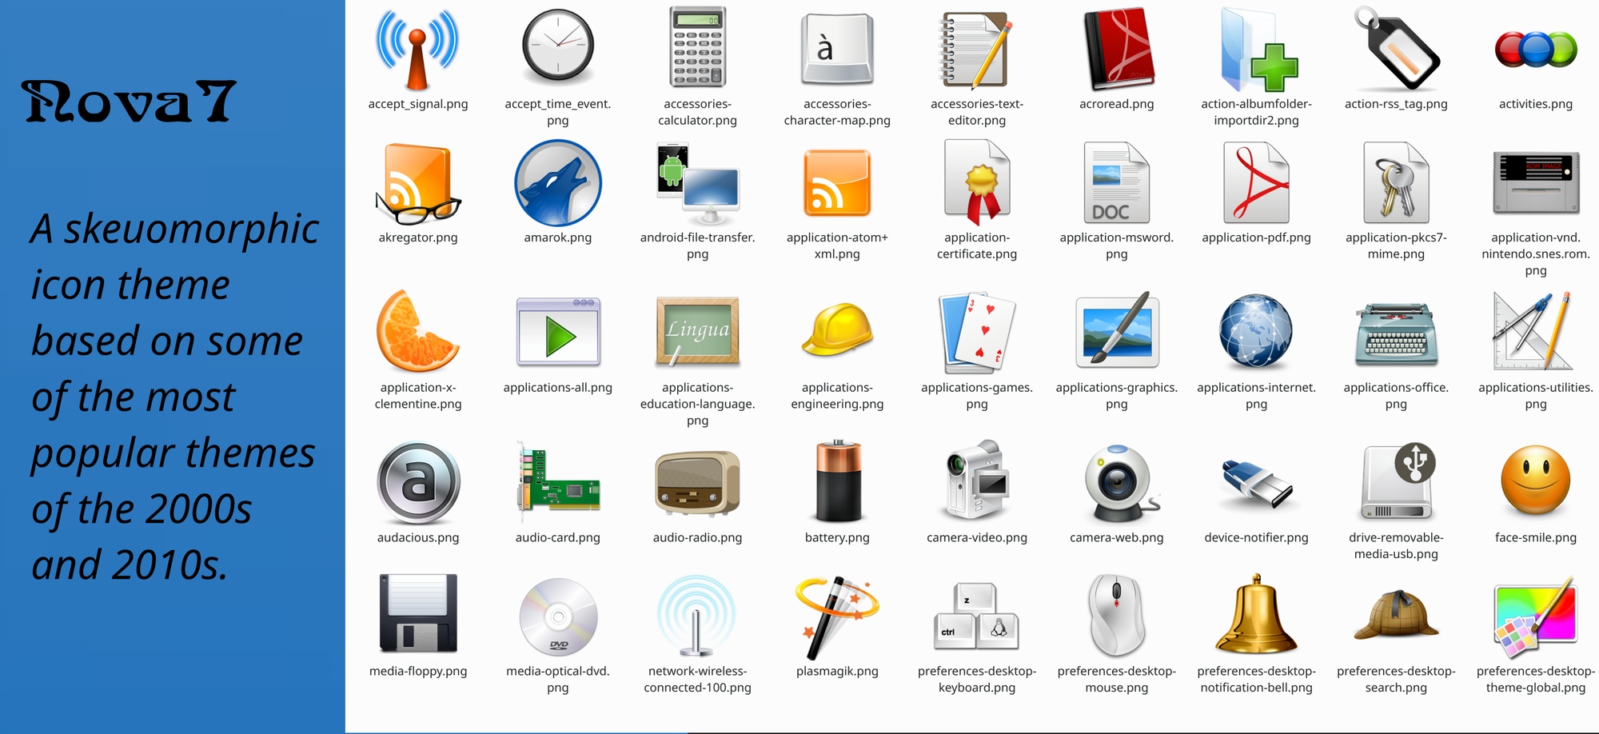Open the amarok wolf icon

[x=557, y=183]
